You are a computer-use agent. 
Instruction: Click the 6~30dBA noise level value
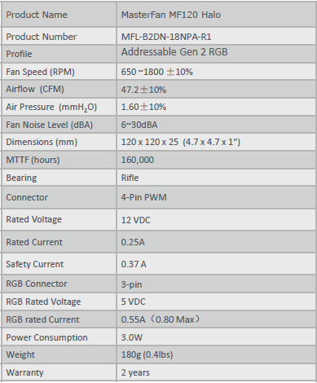139,125
